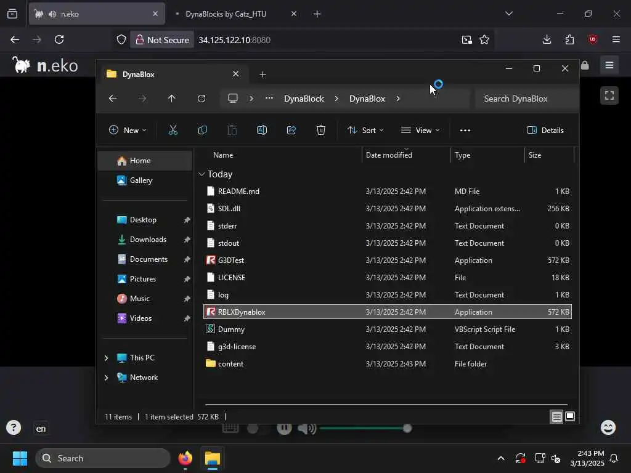Refresh the DynaBlox folder view
631x473 pixels.
click(x=202, y=99)
